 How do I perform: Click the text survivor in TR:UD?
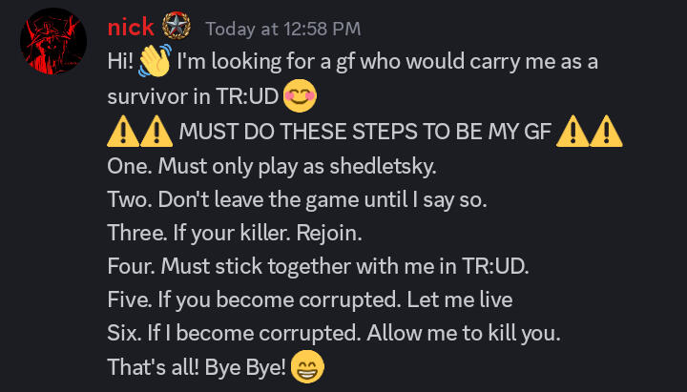pyautogui.click(x=193, y=96)
